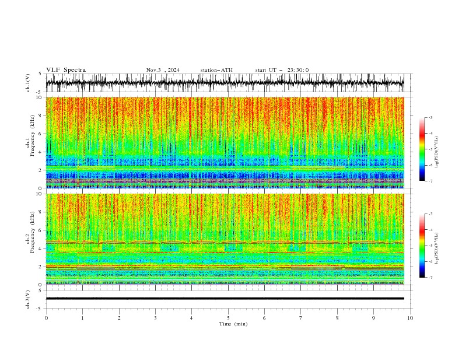The height and width of the screenshot is (357, 462).
Task: Click tick label '8' on time axis
Action: (337, 318)
